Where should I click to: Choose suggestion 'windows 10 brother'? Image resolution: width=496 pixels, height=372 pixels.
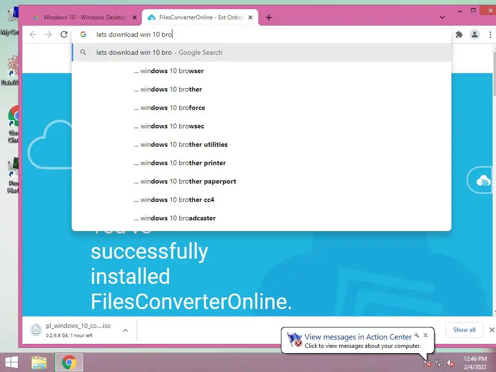pyautogui.click(x=262, y=89)
